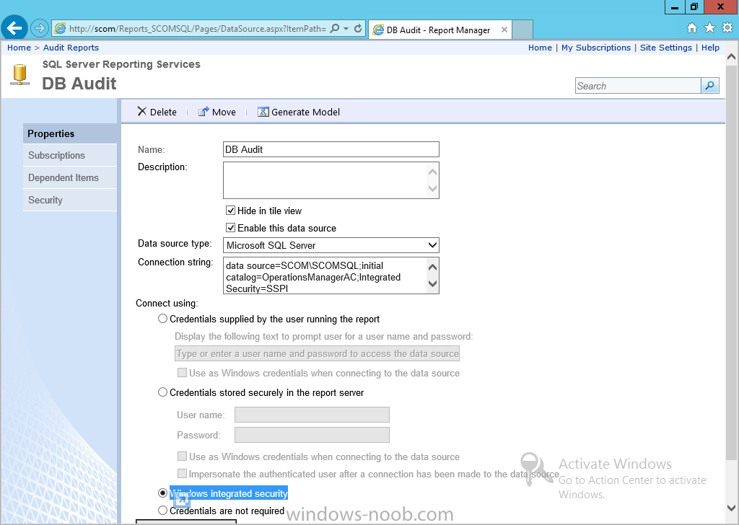739x525 pixels.
Task: Refresh the page with the reload icon
Action: pyautogui.click(x=358, y=28)
